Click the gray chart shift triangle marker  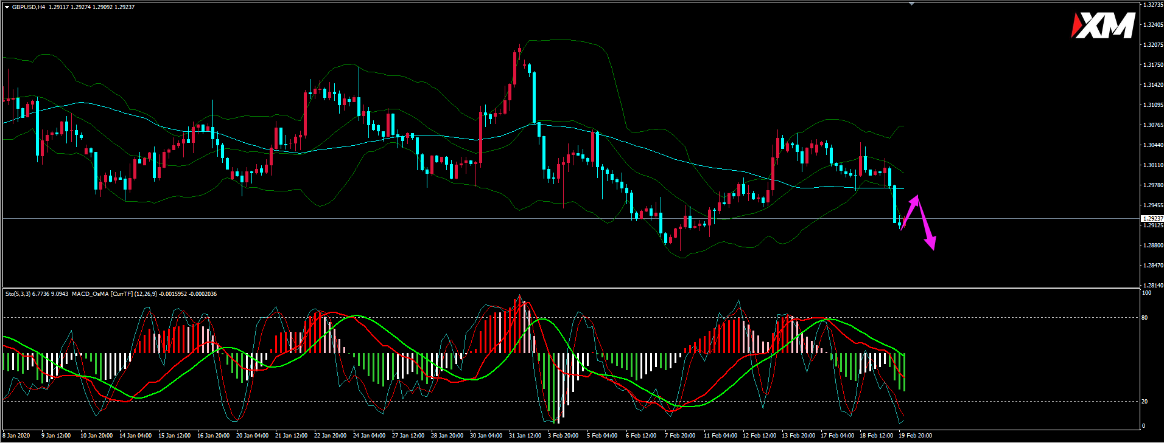pyautogui.click(x=911, y=4)
